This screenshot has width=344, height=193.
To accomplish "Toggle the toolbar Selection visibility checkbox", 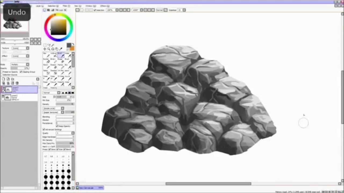I will [95, 10].
